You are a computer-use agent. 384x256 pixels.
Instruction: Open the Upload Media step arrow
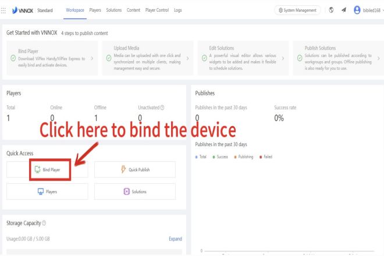[187, 58]
